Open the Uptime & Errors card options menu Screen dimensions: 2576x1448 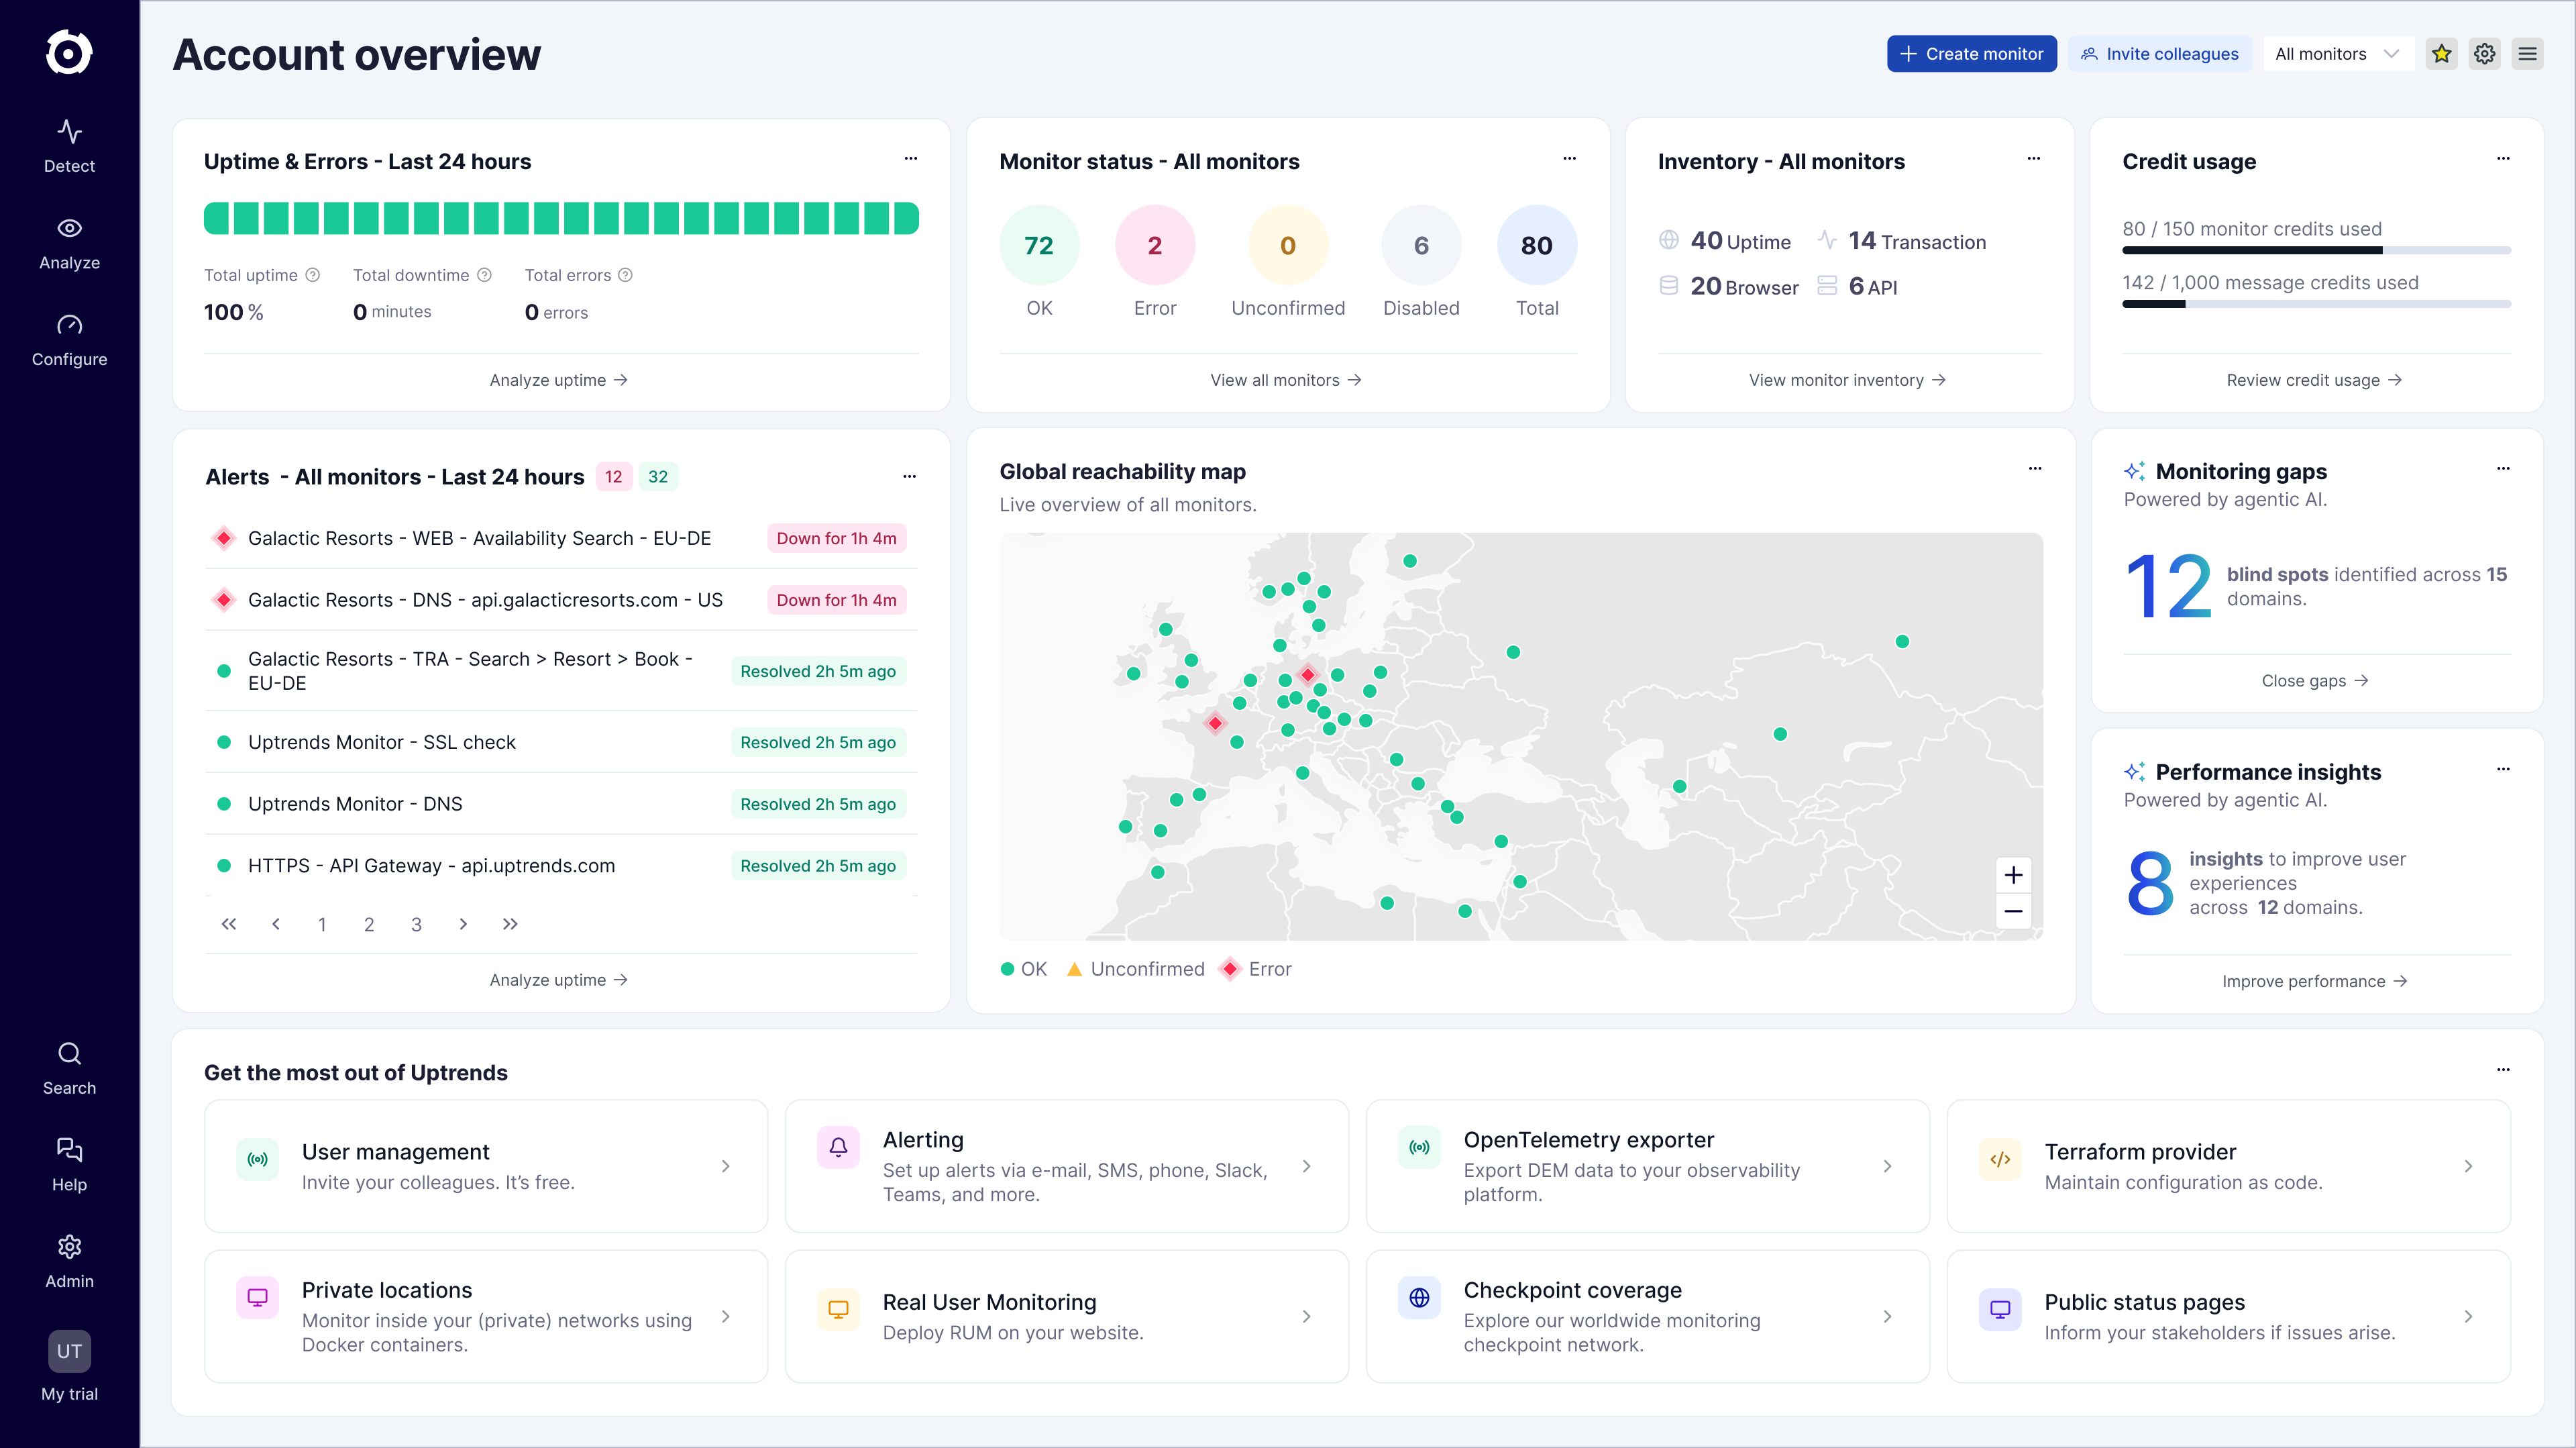click(x=911, y=158)
